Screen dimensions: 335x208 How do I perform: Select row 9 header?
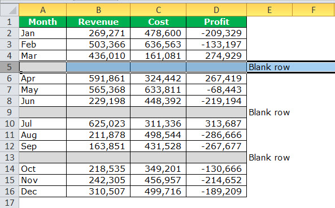coord(10,112)
